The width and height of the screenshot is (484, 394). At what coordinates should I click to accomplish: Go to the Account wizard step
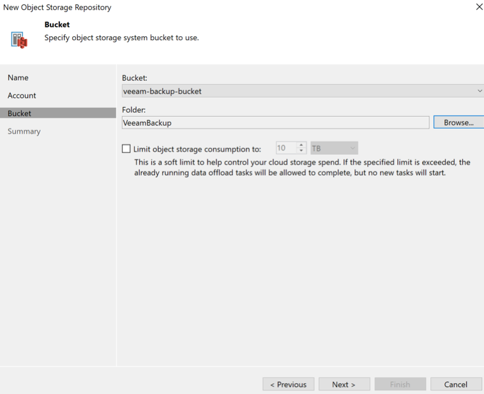pyautogui.click(x=22, y=95)
